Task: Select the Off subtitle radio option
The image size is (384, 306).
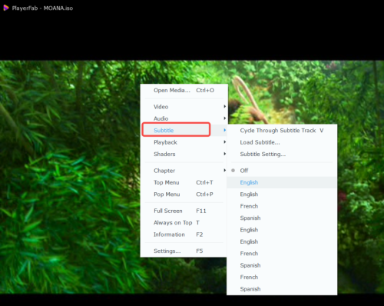Action: click(x=282, y=171)
